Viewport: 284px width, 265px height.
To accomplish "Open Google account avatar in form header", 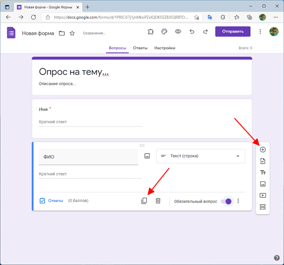I will pos(274,32).
